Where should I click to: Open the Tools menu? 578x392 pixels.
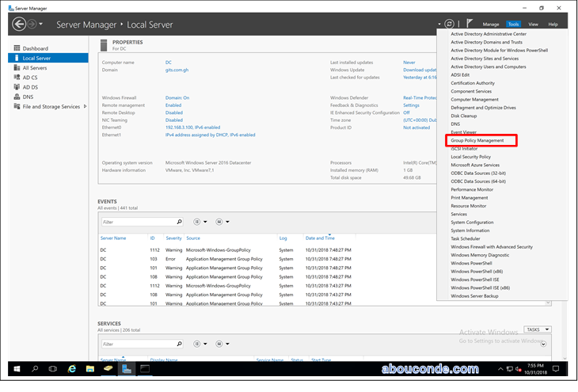click(513, 25)
